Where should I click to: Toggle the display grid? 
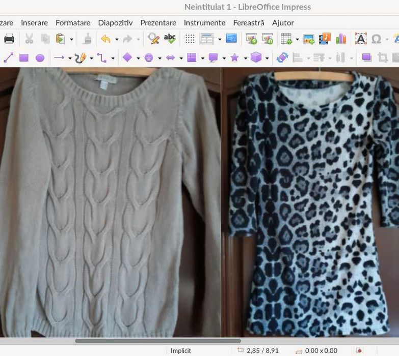click(190, 39)
